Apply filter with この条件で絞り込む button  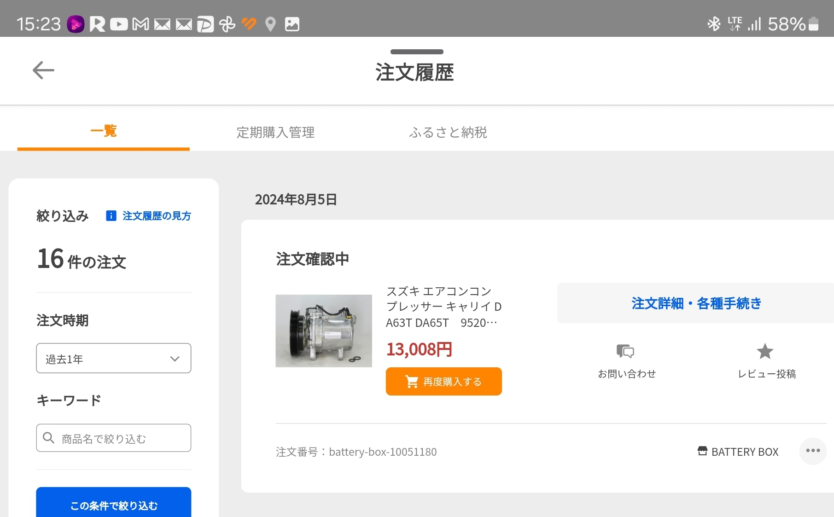(x=113, y=505)
